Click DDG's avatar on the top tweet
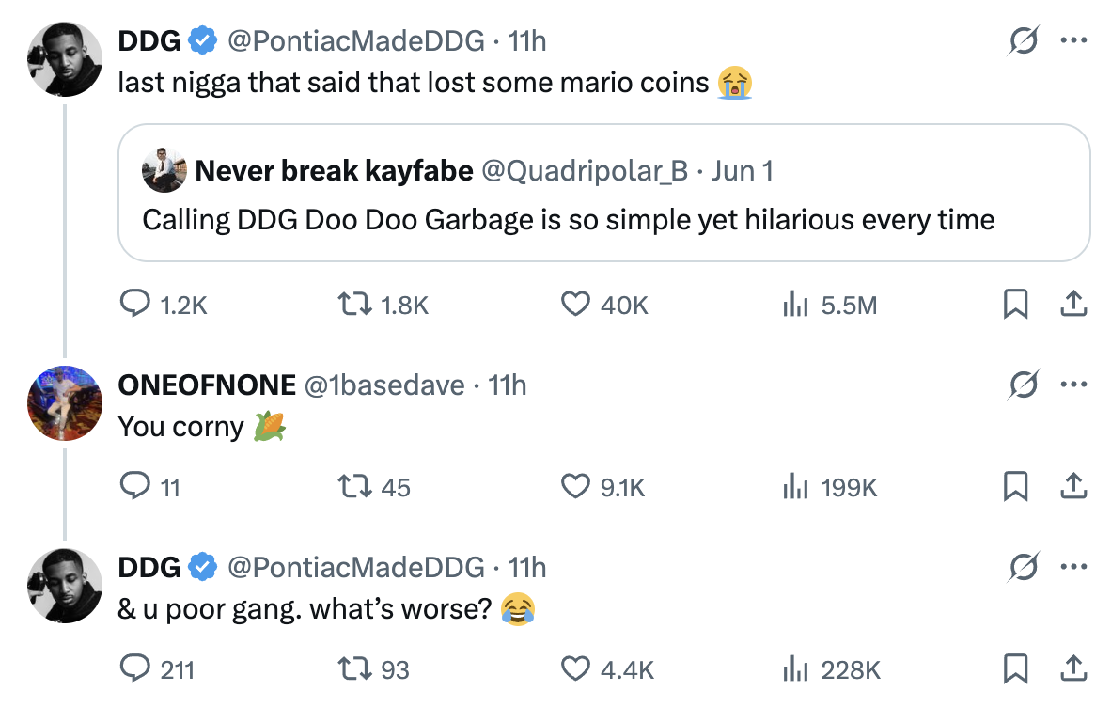Viewport: 1111px width, 707px height. point(65,59)
